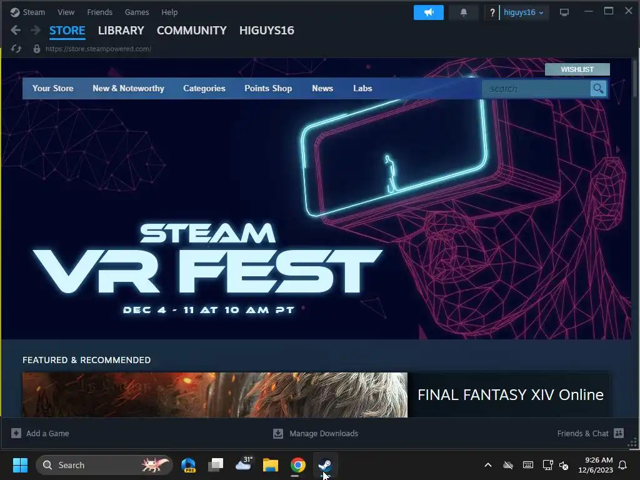Click the Add a Game plus icon

[16, 433]
